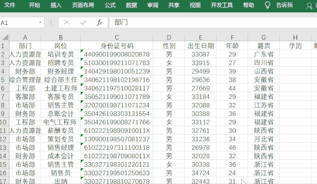Click the 出生日期 header cell
The height and width of the screenshot is (184, 317).
point(200,46)
